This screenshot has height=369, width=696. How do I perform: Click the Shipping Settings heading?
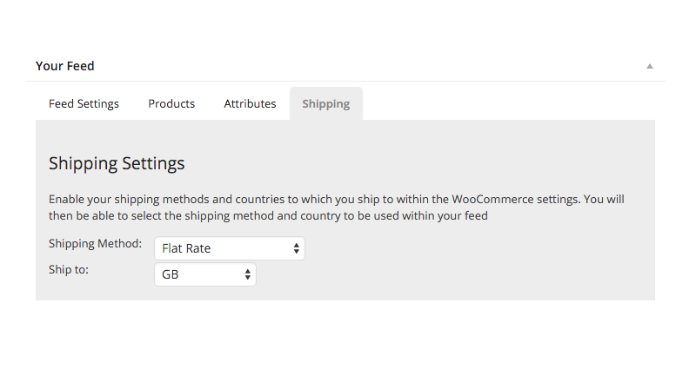pos(117,163)
